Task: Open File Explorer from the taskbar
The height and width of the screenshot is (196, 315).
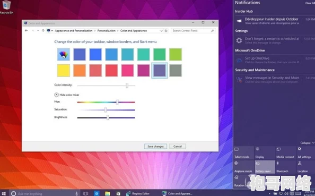Action: pyautogui.click(x=107, y=193)
